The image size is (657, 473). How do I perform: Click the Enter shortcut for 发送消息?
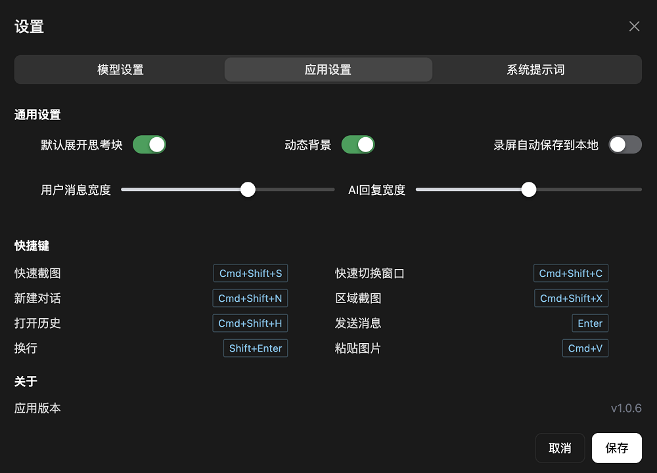click(589, 323)
